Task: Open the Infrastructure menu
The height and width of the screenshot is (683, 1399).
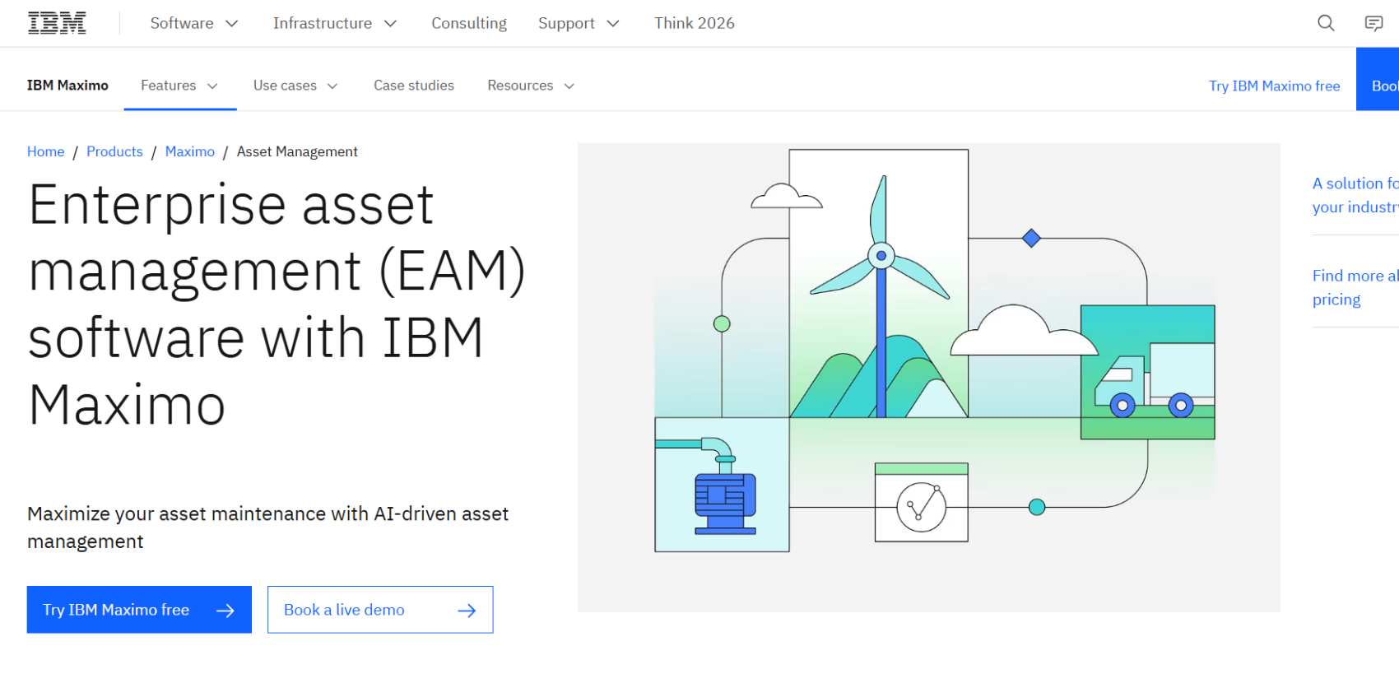Action: [x=335, y=23]
